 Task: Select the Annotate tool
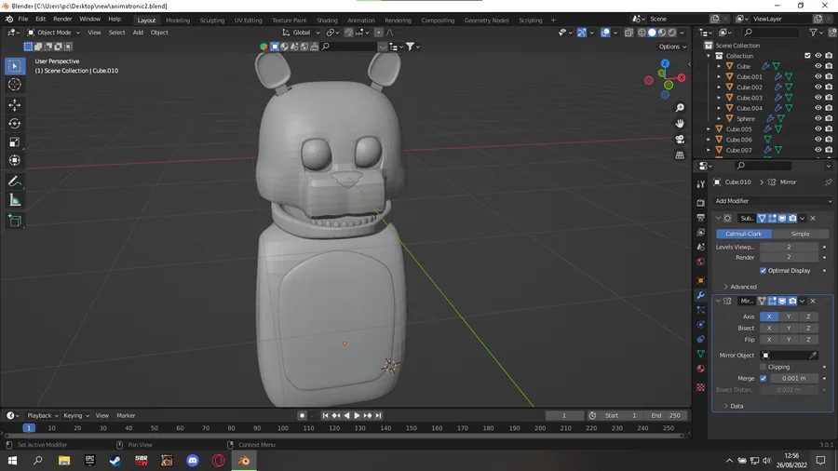pos(14,182)
